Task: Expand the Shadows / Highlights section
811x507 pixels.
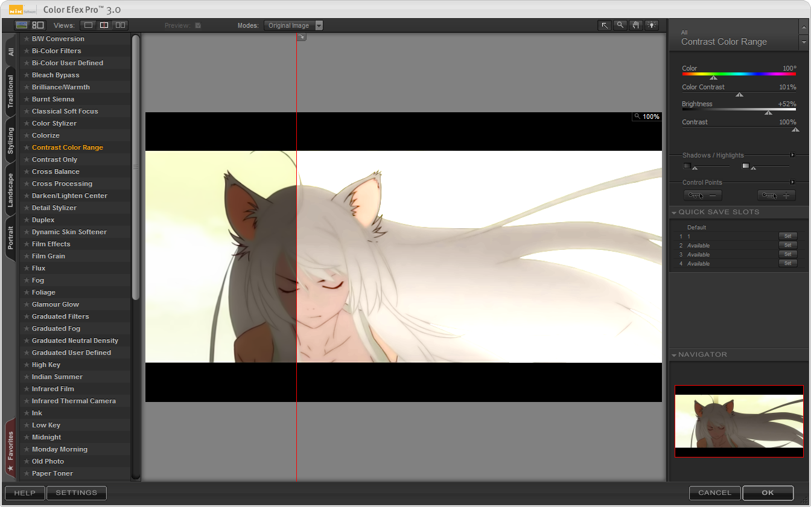Action: click(x=793, y=155)
